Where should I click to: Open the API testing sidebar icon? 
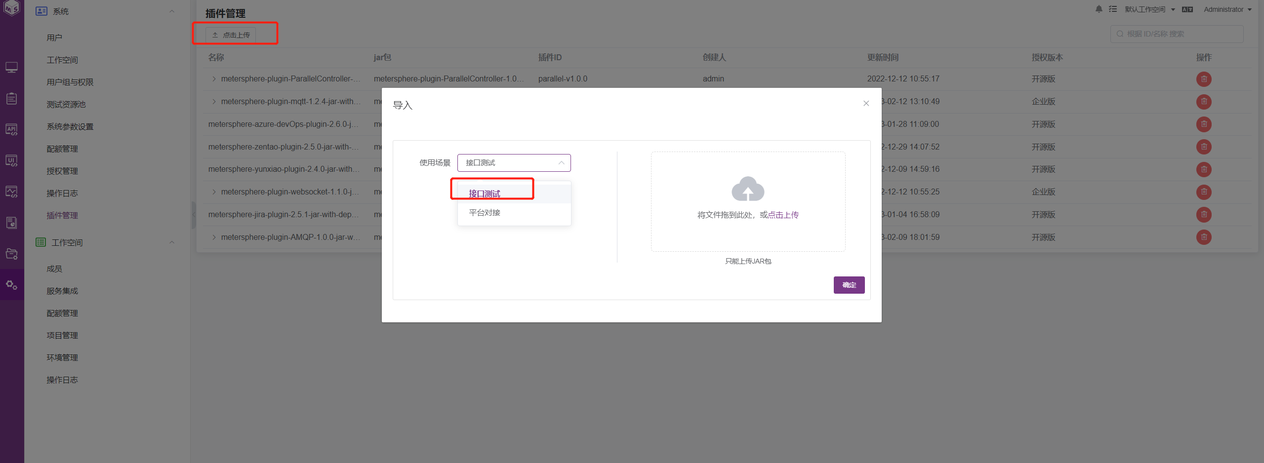tap(11, 129)
